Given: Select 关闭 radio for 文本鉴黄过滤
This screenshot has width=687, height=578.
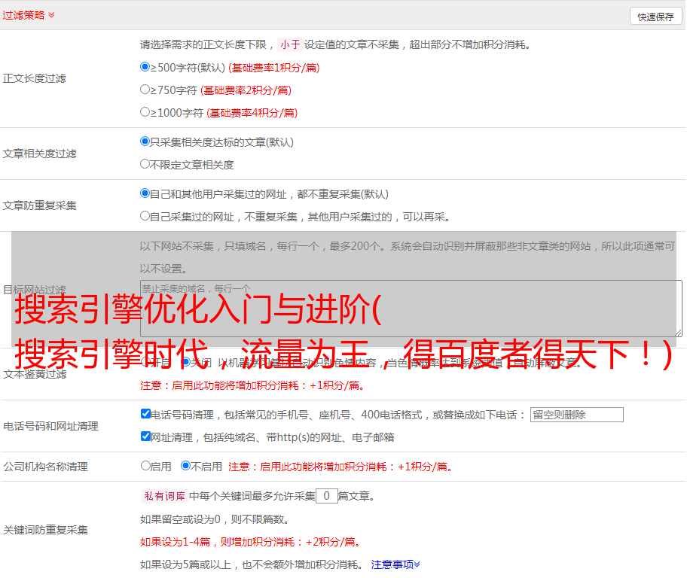Looking at the screenshot, I should 186,362.
